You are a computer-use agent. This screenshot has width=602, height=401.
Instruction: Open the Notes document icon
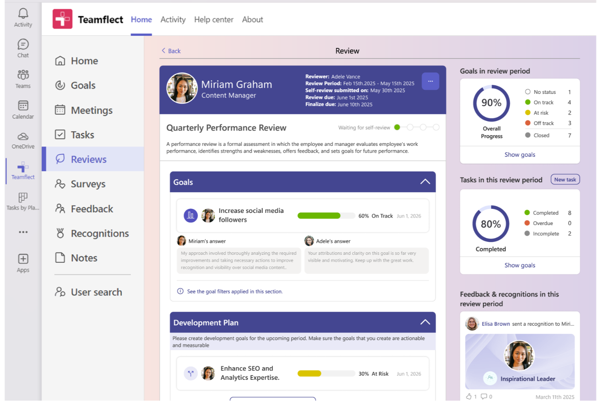click(60, 258)
